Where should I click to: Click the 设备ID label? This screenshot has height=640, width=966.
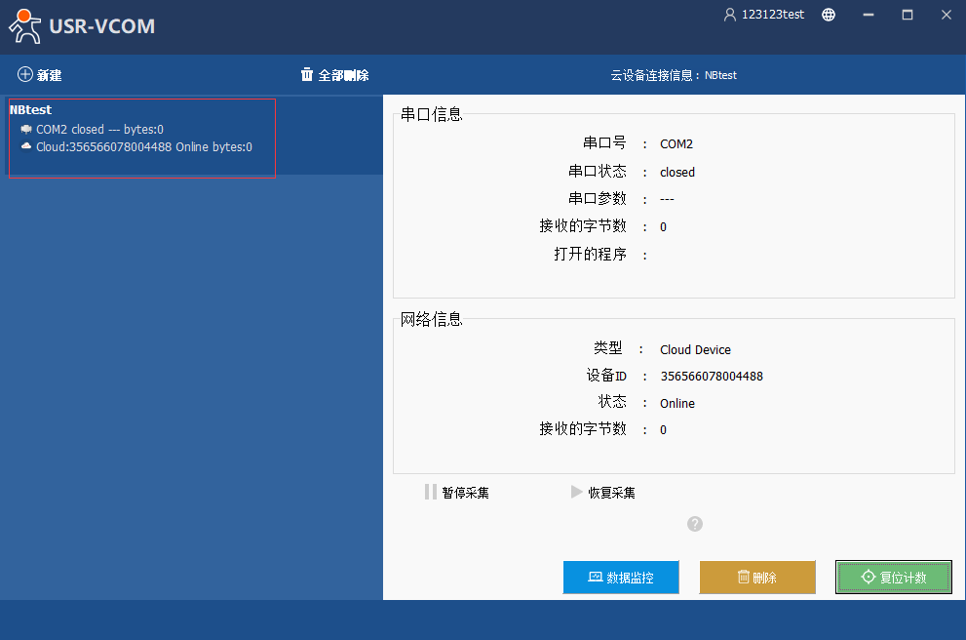(606, 376)
